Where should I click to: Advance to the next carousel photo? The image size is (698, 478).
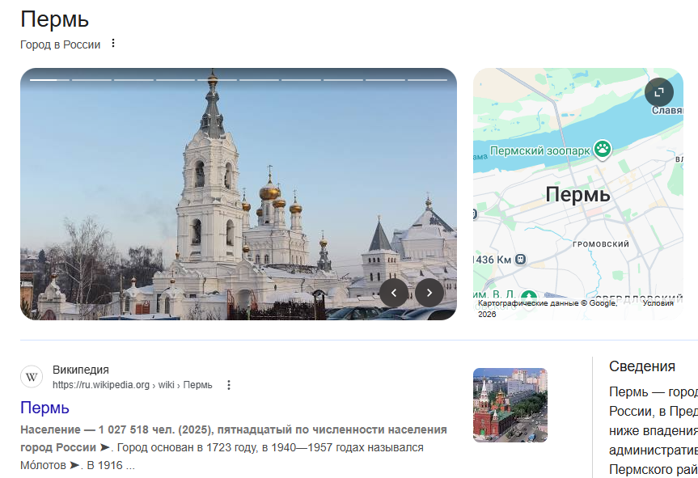(x=429, y=293)
